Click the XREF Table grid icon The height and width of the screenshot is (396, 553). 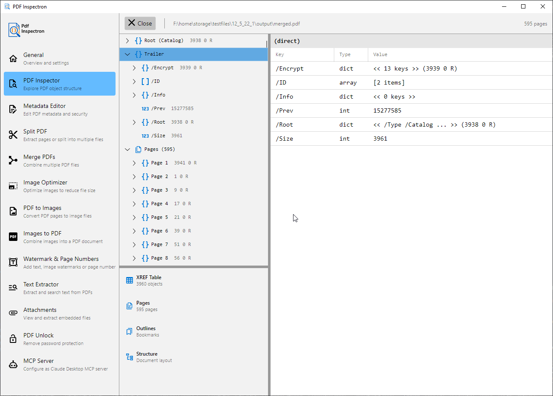pyautogui.click(x=130, y=280)
